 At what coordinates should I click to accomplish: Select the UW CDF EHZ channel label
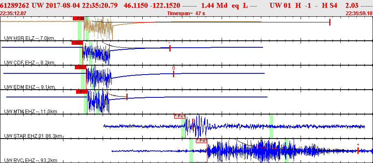click(x=29, y=62)
